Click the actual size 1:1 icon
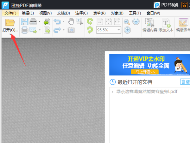 [x=100, y=21]
